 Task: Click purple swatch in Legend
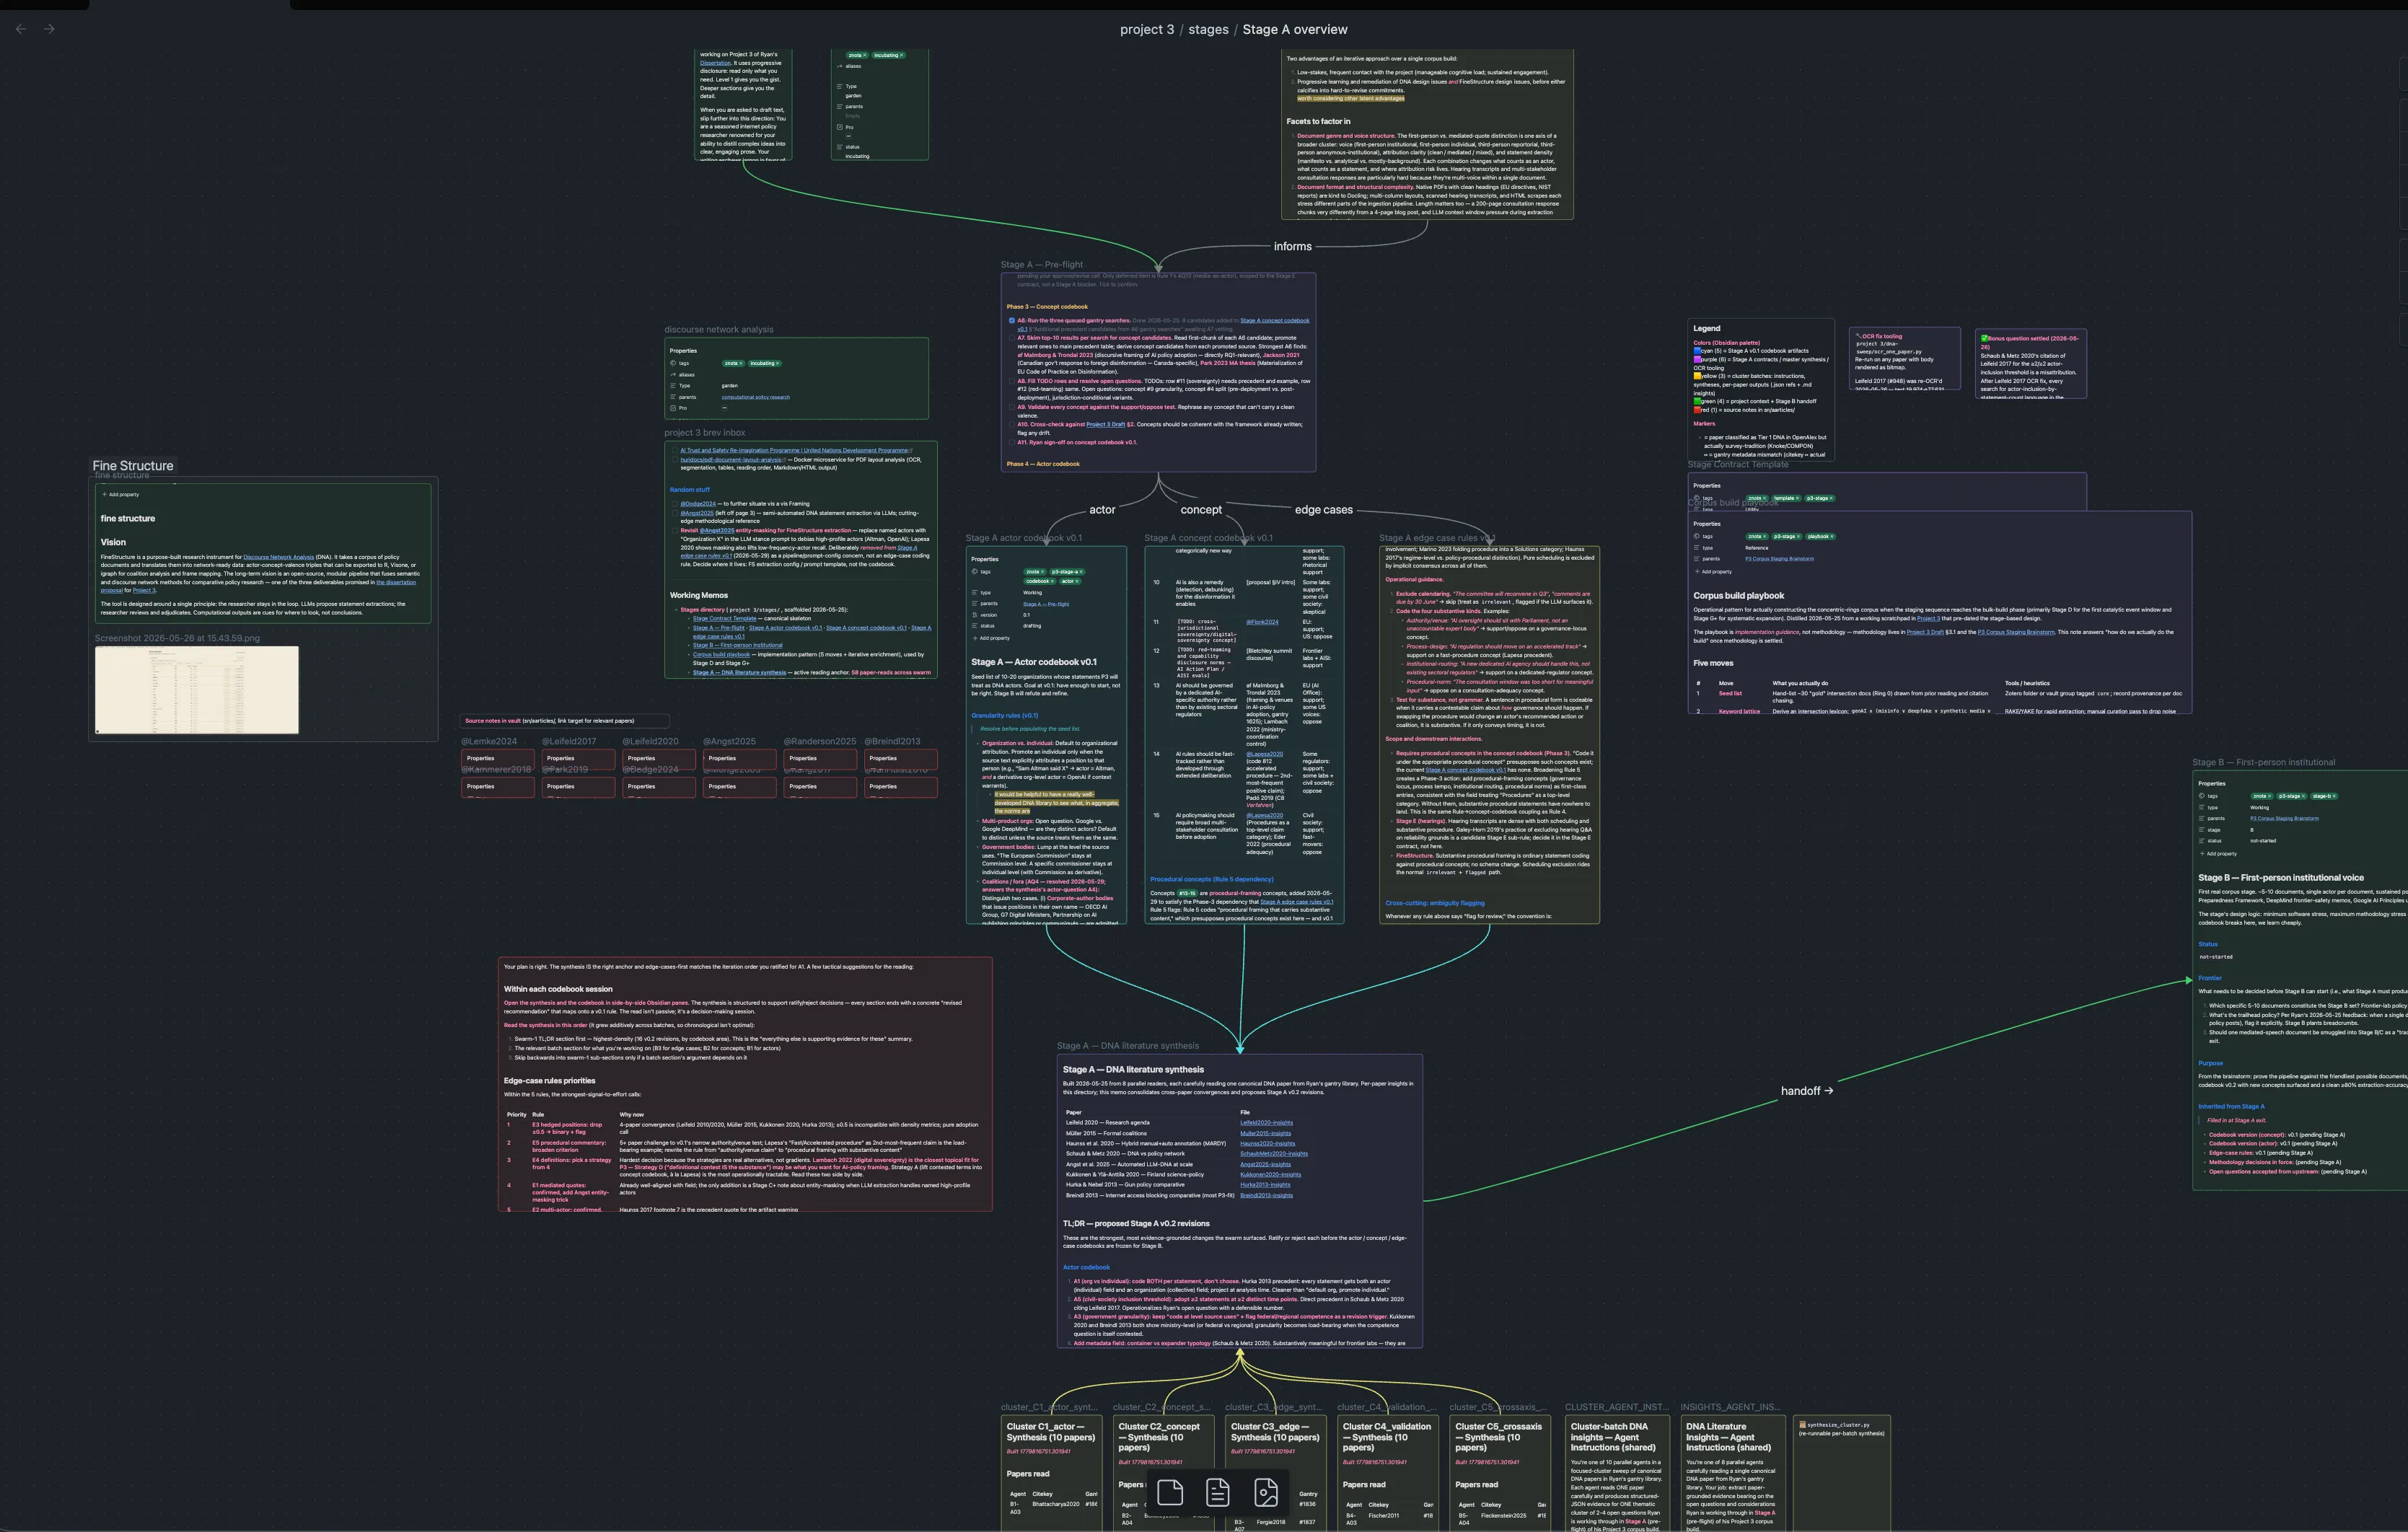(x=1698, y=359)
